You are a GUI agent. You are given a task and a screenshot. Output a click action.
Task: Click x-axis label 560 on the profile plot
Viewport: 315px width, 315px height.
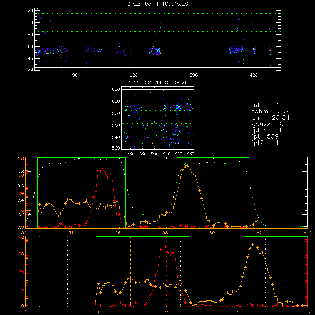click(119, 233)
